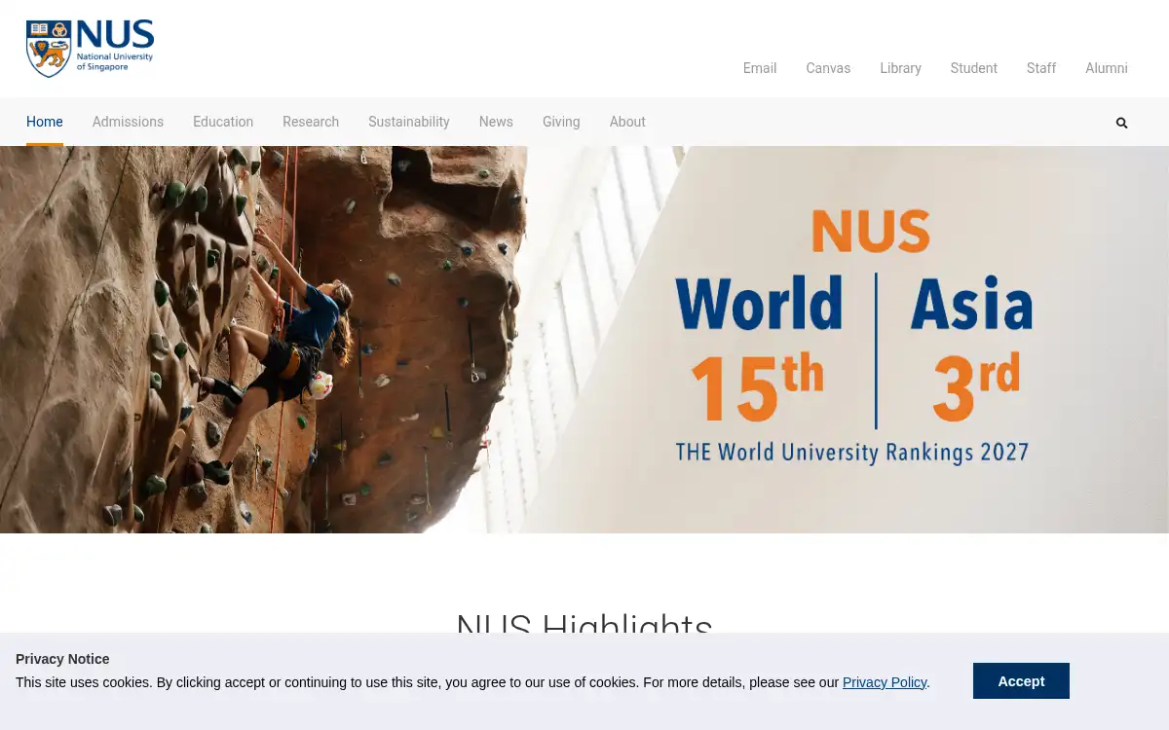Open the Research menu
This screenshot has height=730, width=1169.
pyautogui.click(x=311, y=122)
